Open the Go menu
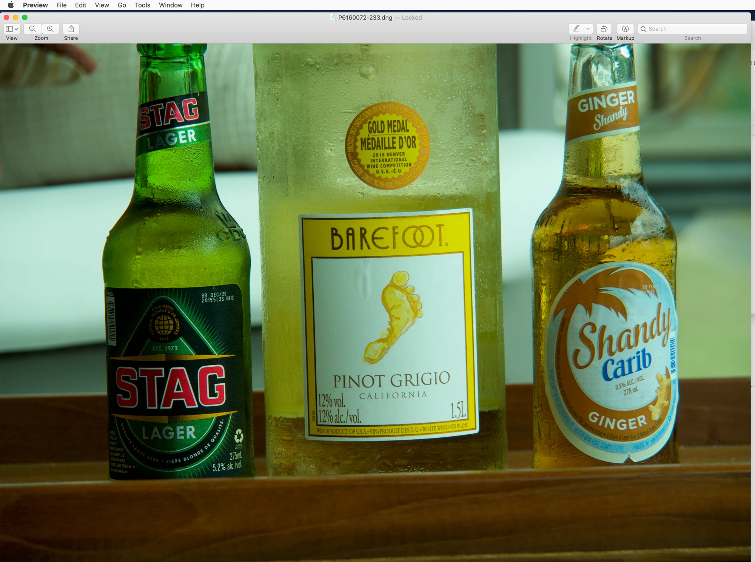 click(122, 5)
